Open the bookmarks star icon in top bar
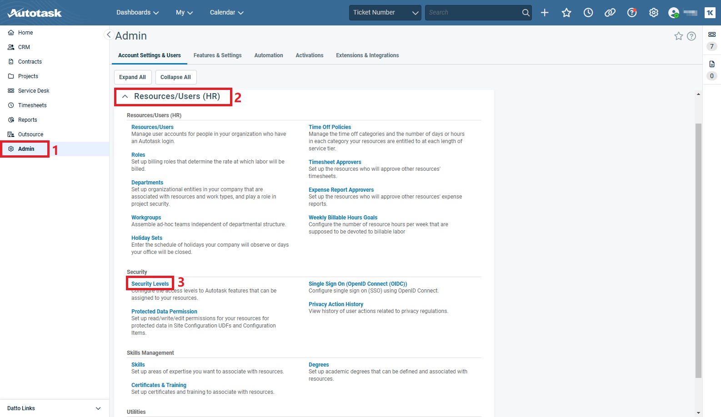 [x=566, y=13]
